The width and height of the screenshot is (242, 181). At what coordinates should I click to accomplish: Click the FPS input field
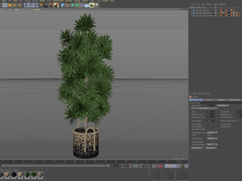click(x=211, y=112)
